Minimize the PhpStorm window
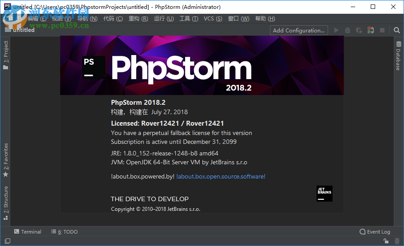Image resolution: width=404 pixels, height=246 pixels. coord(353,7)
